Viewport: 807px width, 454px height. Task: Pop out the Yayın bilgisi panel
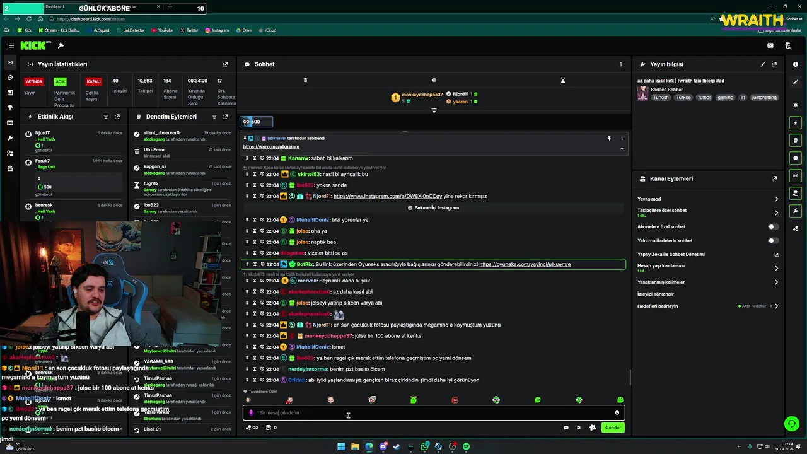(774, 64)
